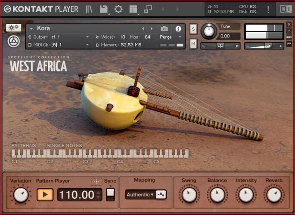Click the camera snapshot icon
The image size is (295, 215).
point(164,29)
